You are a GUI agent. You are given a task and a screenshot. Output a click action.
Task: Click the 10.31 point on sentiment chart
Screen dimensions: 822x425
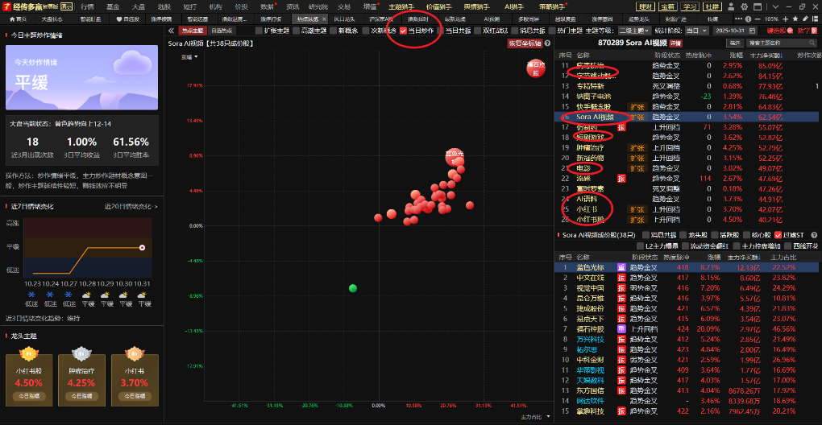tap(143, 248)
